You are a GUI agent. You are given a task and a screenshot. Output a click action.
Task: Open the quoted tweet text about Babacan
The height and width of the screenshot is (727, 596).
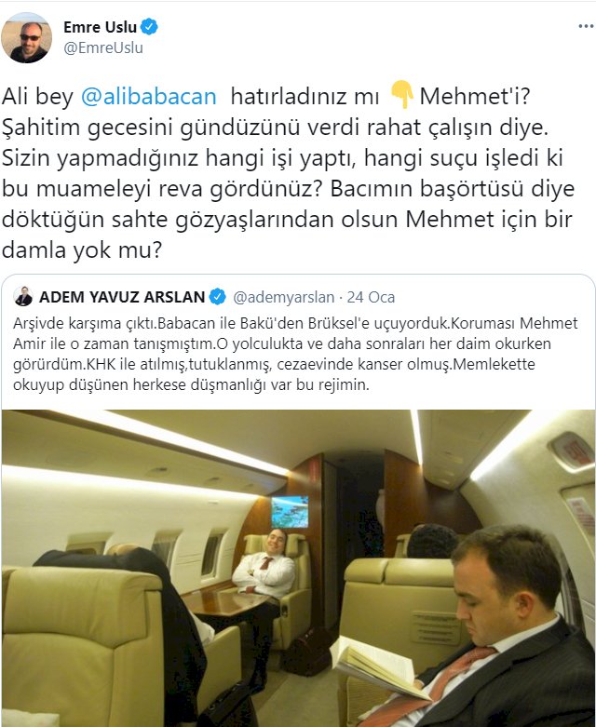tap(295, 354)
